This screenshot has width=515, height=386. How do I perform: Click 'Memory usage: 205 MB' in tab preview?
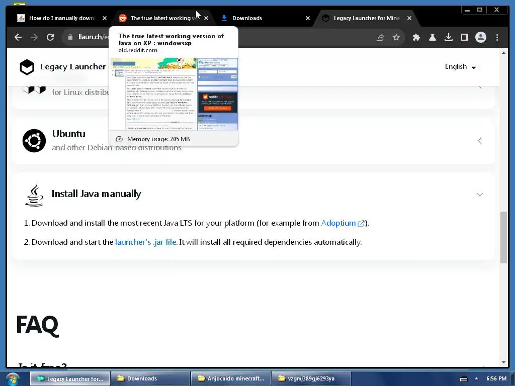coord(158,139)
